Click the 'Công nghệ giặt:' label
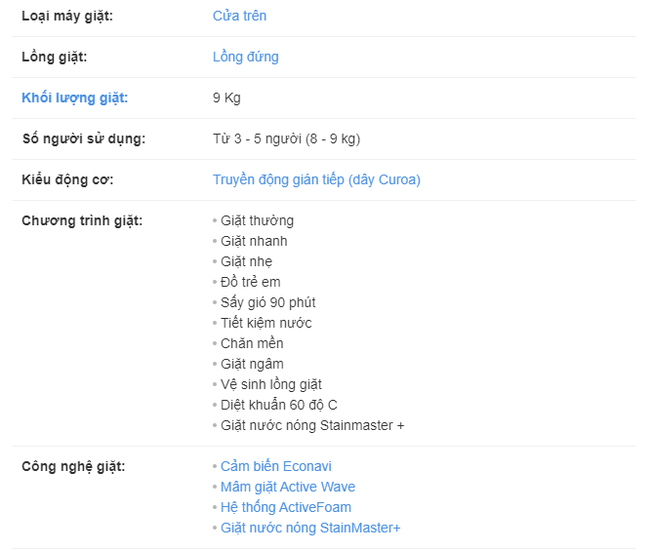 click(x=73, y=467)
